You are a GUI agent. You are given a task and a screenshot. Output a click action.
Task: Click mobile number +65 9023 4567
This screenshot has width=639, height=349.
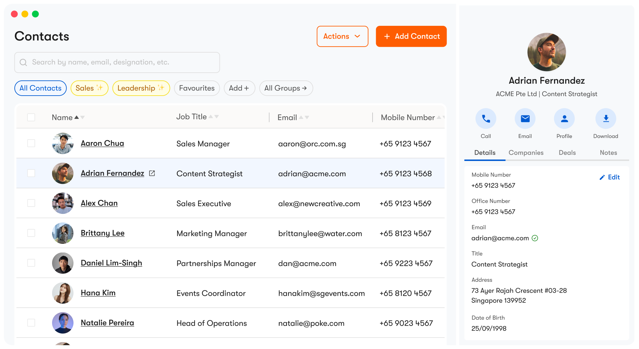(x=406, y=324)
